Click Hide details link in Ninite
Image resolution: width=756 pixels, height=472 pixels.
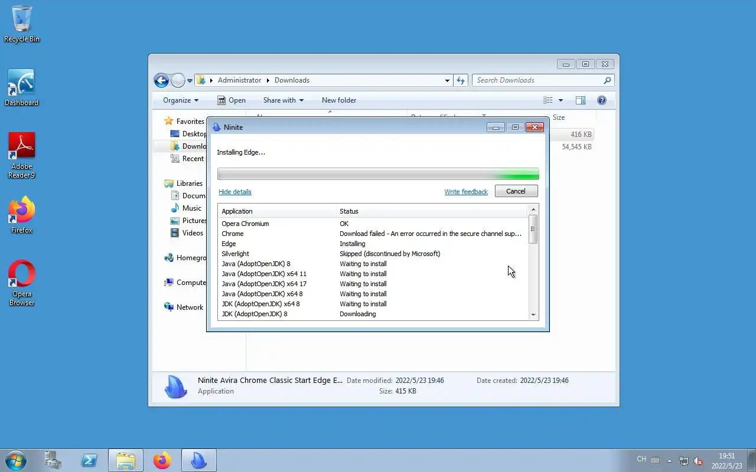(x=235, y=192)
